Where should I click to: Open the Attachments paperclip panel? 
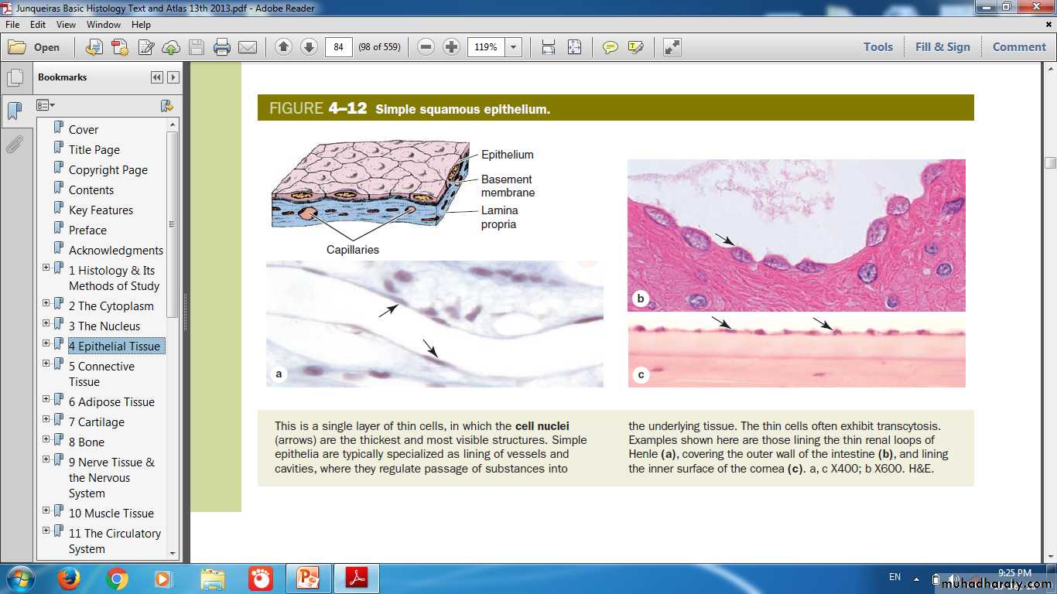(x=14, y=145)
